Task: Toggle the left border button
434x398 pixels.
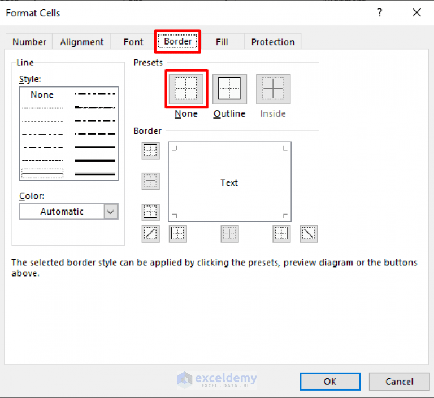Action: pos(177,234)
